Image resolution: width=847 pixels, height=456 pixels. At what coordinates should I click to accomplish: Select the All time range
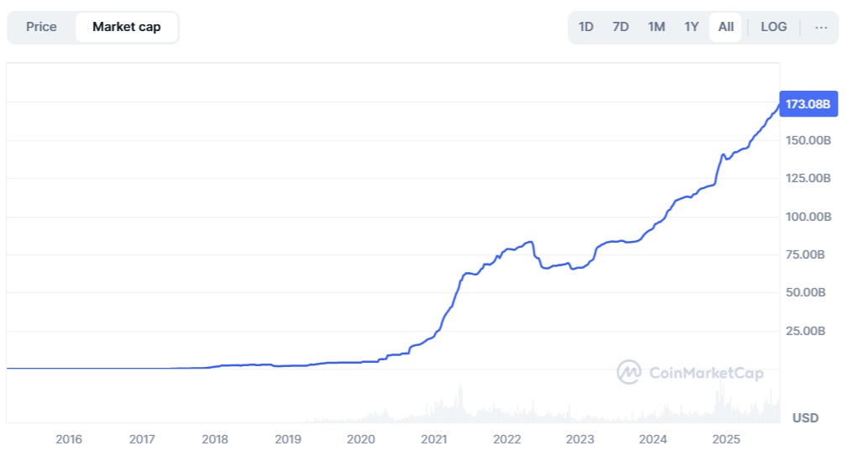(726, 27)
